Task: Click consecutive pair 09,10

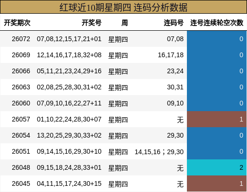Action: click(x=175, y=103)
